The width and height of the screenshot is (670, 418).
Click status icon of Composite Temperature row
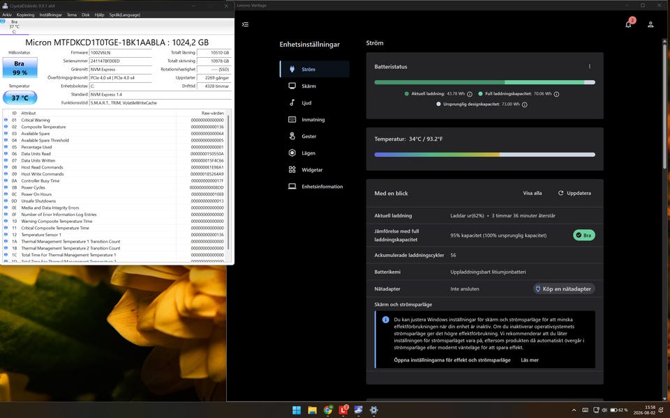pyautogui.click(x=6, y=127)
